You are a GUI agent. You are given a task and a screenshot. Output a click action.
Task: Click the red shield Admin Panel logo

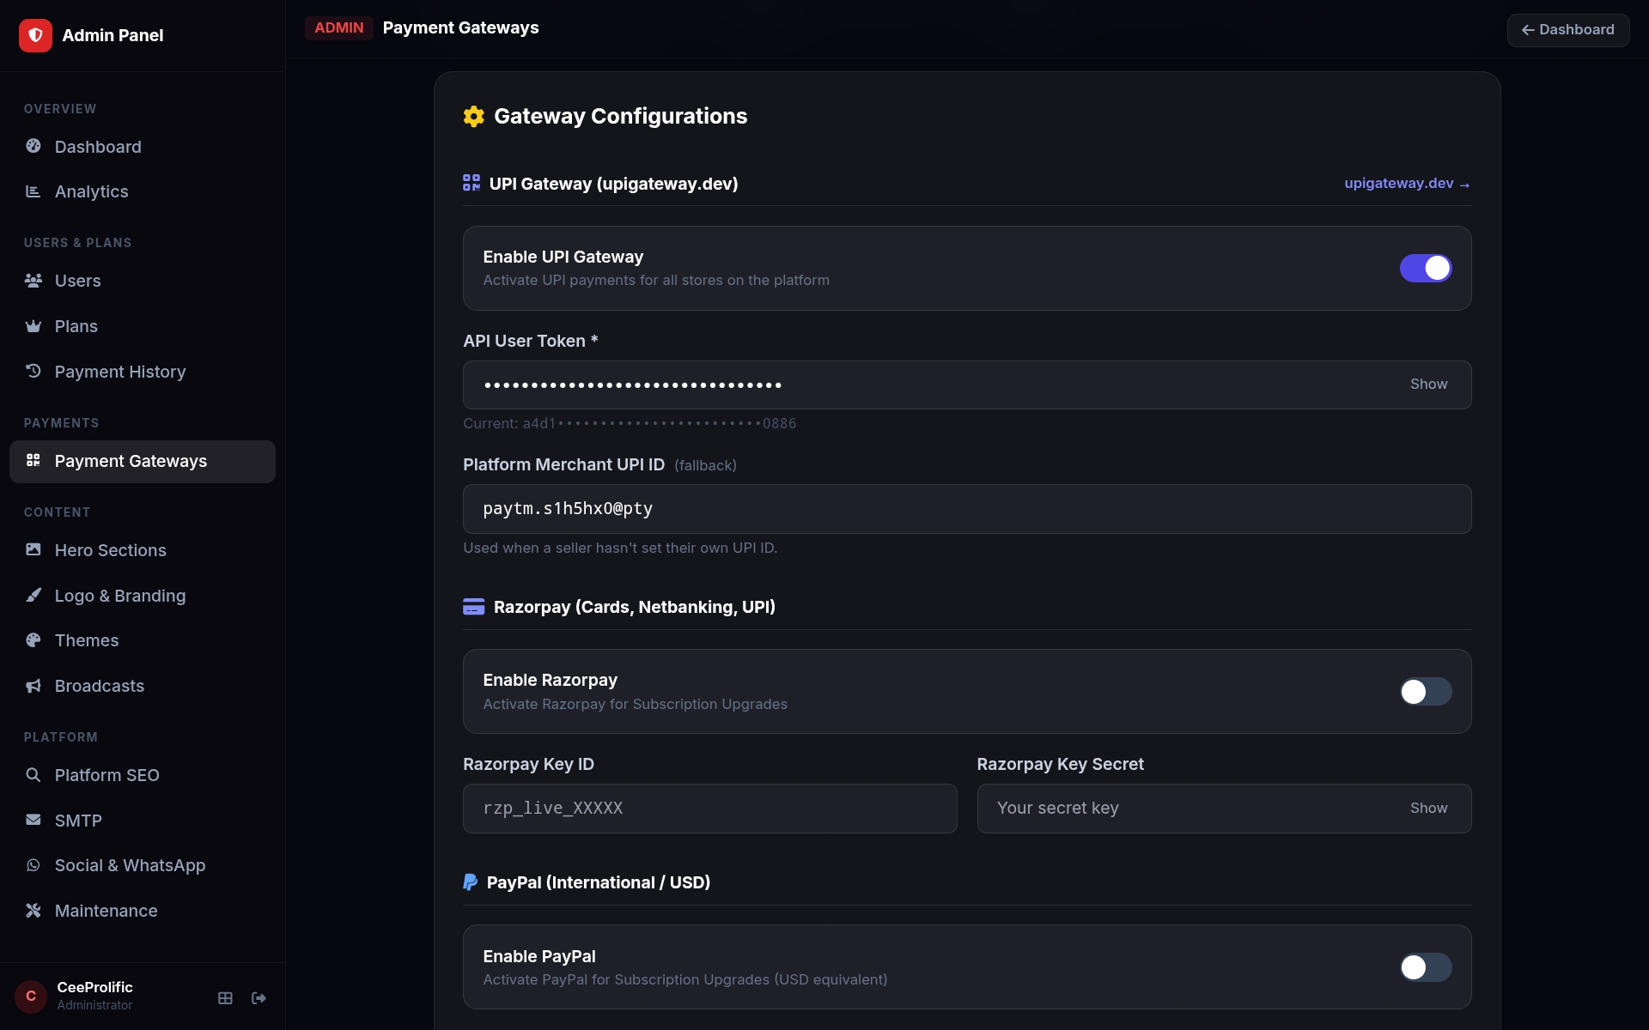click(35, 35)
